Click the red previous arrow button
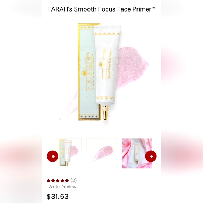 [x=52, y=156]
